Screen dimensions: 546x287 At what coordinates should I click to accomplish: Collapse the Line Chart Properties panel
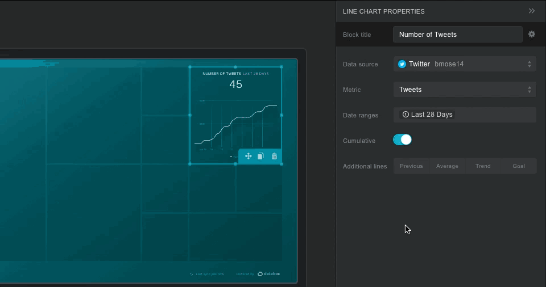[x=532, y=11]
